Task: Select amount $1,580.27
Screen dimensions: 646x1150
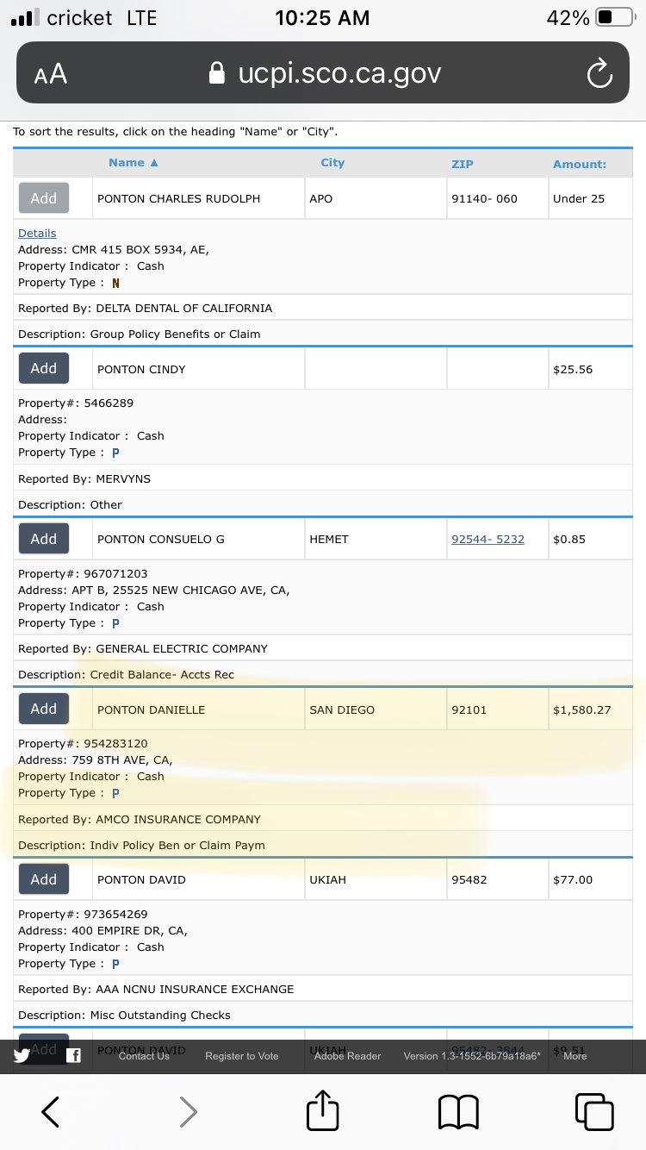Action: (x=582, y=709)
